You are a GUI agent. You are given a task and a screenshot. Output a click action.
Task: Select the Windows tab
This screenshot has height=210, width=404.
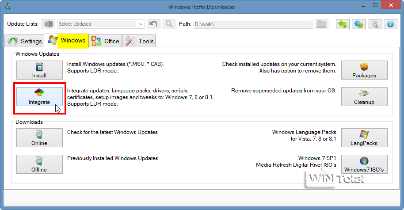coord(66,41)
